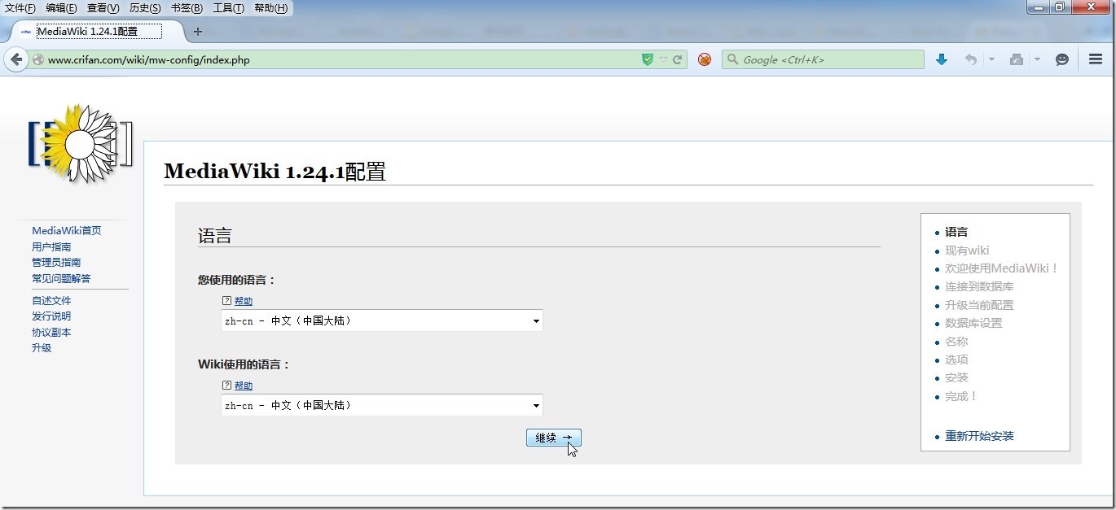The width and height of the screenshot is (1116, 510).
Task: Click 数据库设置 step text
Action: (973, 323)
